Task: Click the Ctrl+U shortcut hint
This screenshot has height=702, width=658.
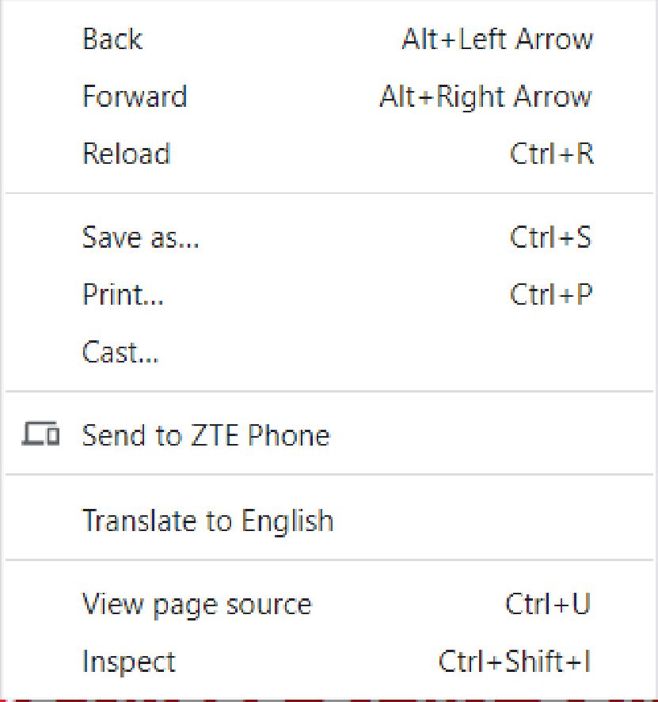Action: click(x=548, y=604)
